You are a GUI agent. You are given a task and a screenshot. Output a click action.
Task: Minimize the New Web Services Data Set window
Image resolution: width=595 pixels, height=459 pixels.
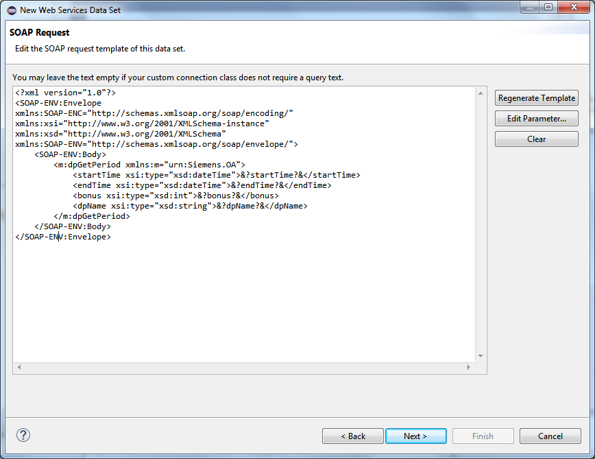coord(531,8)
